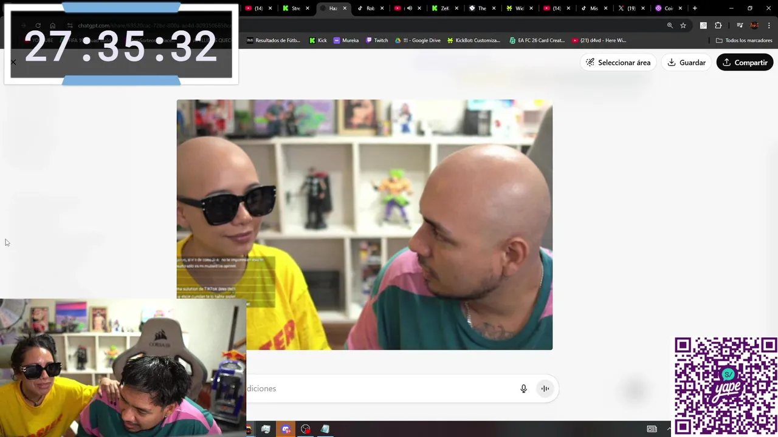Click the notepad-like taskbar icon

325,429
